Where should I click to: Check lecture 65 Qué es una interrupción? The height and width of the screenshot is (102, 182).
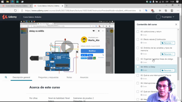pos(138,75)
